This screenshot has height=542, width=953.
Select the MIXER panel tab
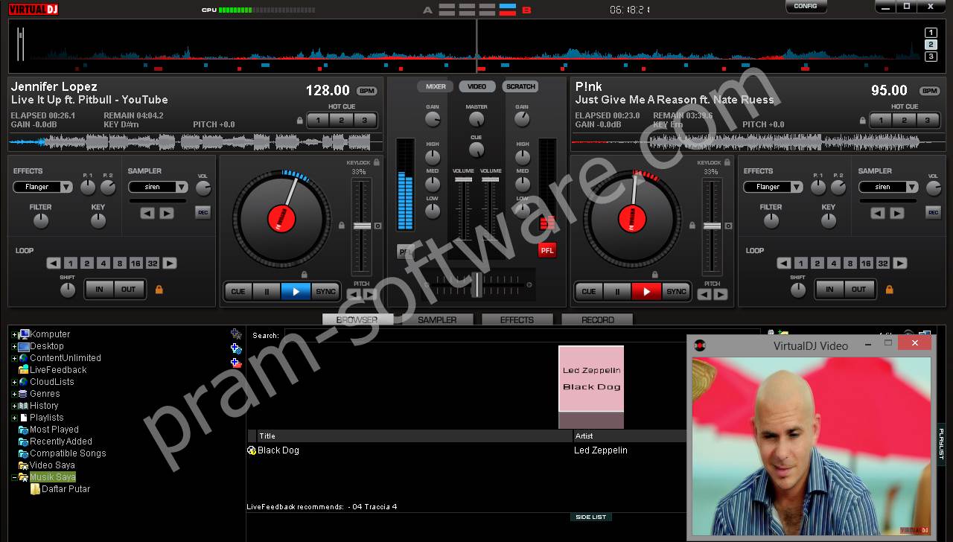(x=436, y=86)
